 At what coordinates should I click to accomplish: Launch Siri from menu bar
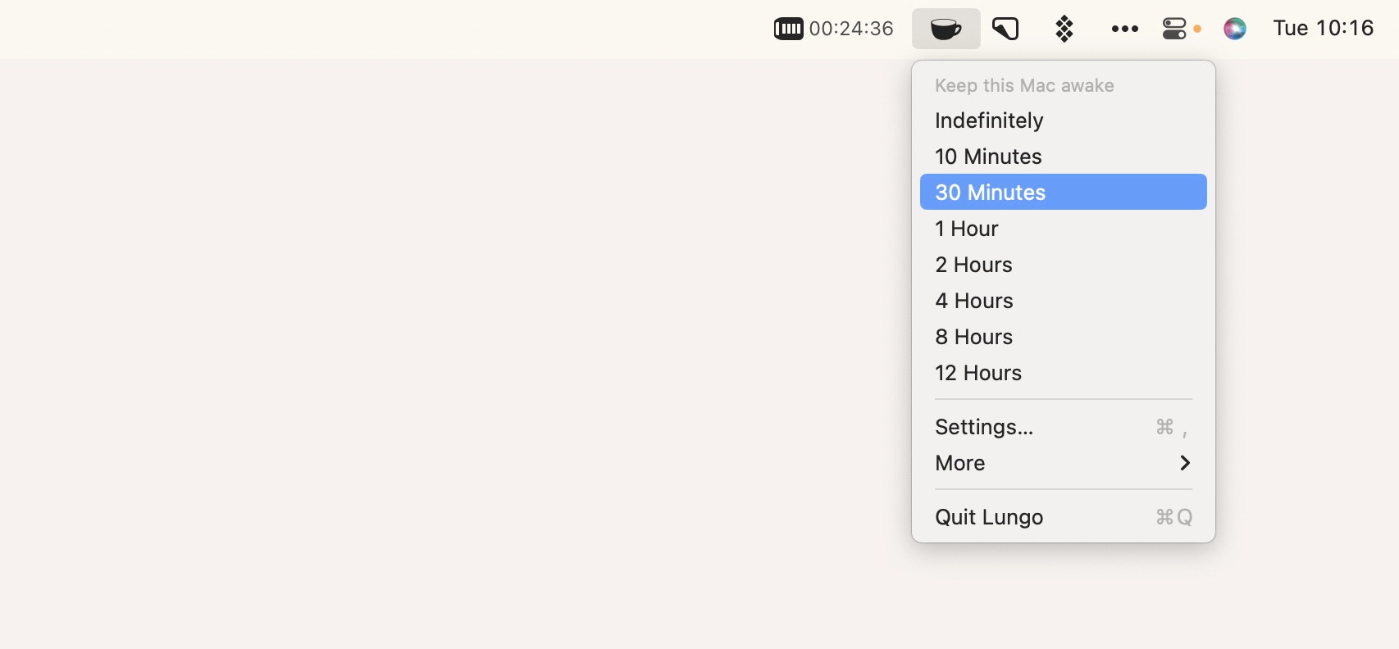[x=1234, y=29]
